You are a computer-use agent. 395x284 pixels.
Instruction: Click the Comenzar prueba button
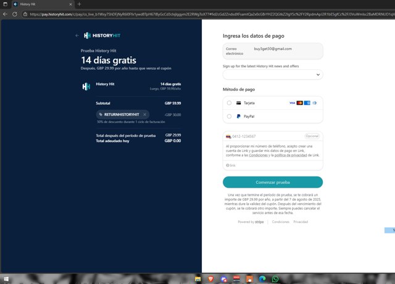[x=273, y=182]
